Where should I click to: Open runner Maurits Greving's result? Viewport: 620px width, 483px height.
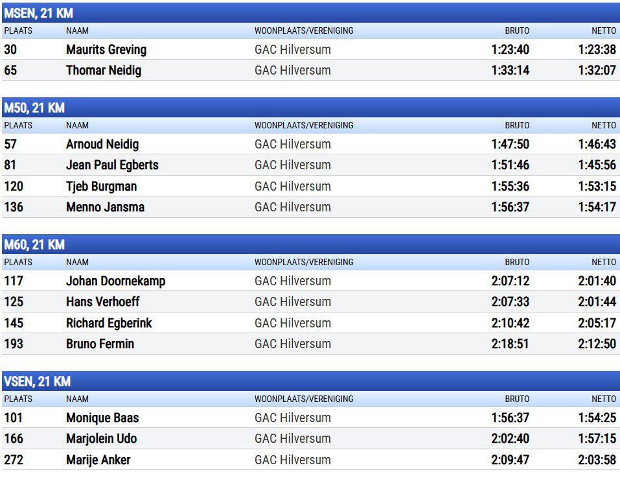tap(106, 49)
